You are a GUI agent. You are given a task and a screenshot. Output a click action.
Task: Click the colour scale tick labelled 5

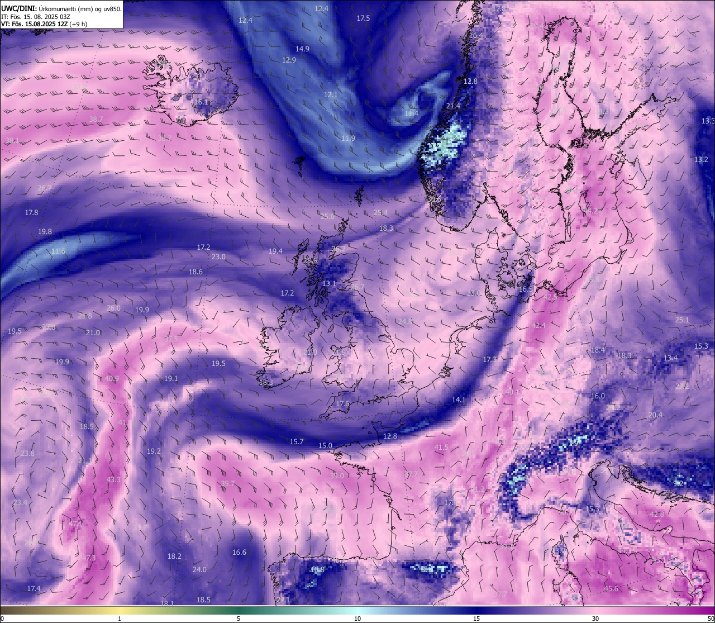pos(239,619)
